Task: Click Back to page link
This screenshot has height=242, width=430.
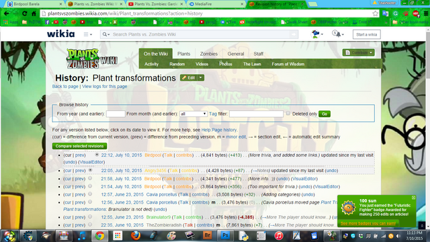Action: (65, 87)
